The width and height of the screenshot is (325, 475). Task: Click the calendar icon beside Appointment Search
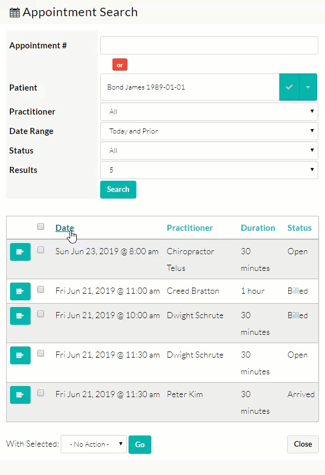[14, 13]
